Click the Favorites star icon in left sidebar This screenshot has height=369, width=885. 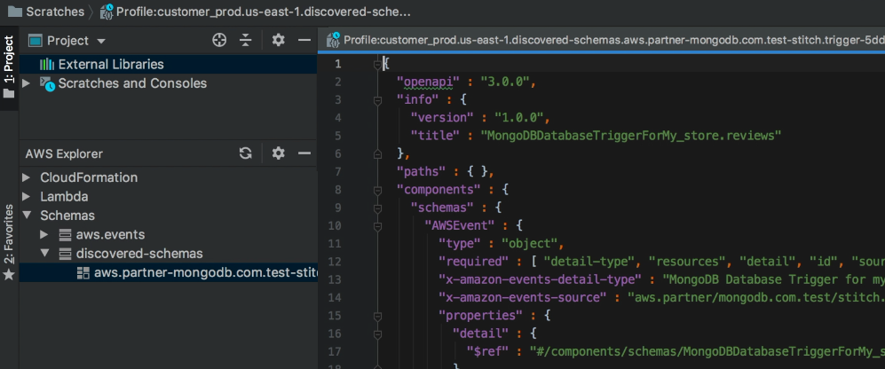point(9,274)
